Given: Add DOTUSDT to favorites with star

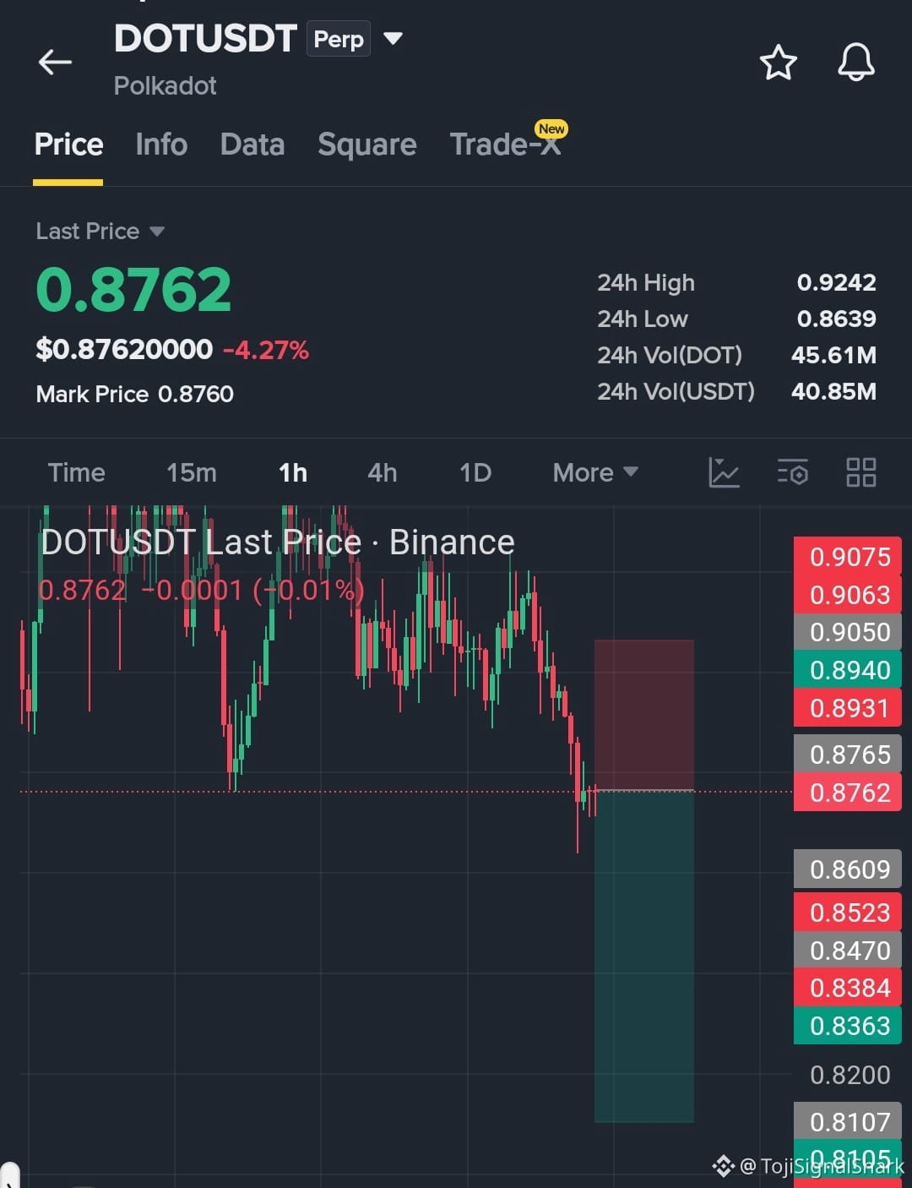Looking at the screenshot, I should (x=778, y=63).
